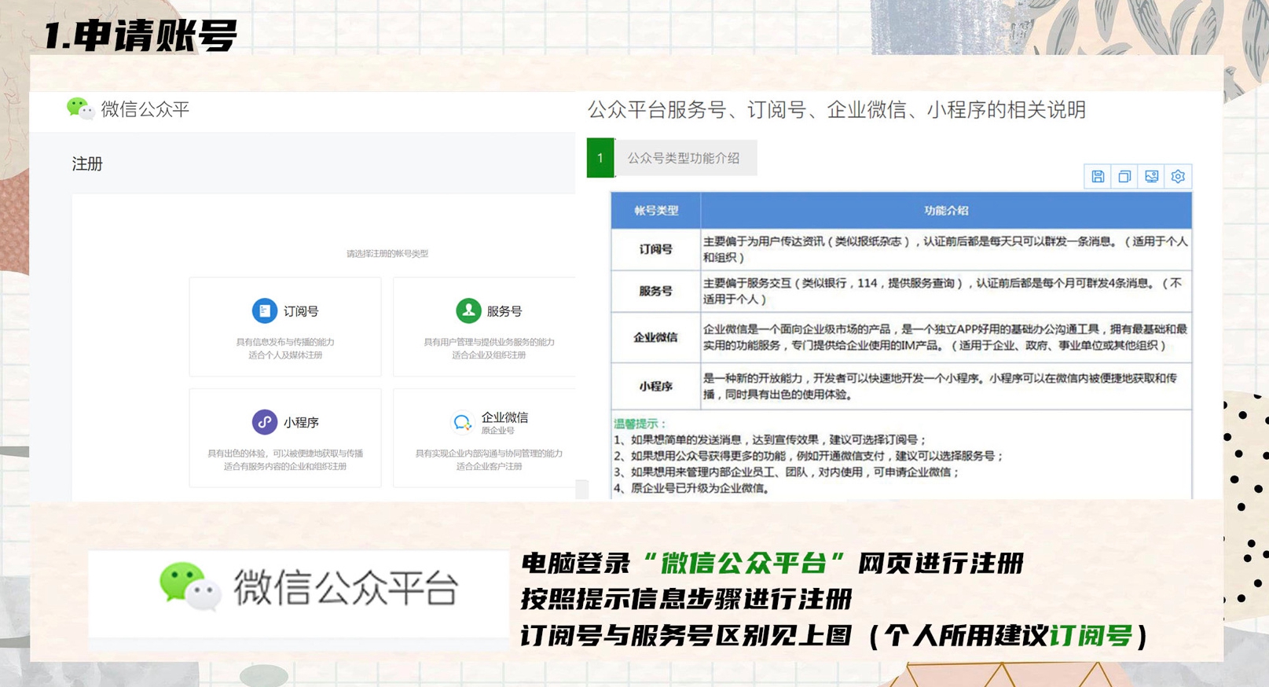Viewport: 1269px width, 687px height.
Task: Click the large 微信公众平台 banner text
Action: point(346,587)
